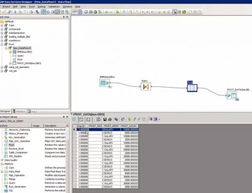Click the PIVOT_SEQ column header
This screenshot has width=252, height=193.
pyautogui.click(x=96, y=126)
